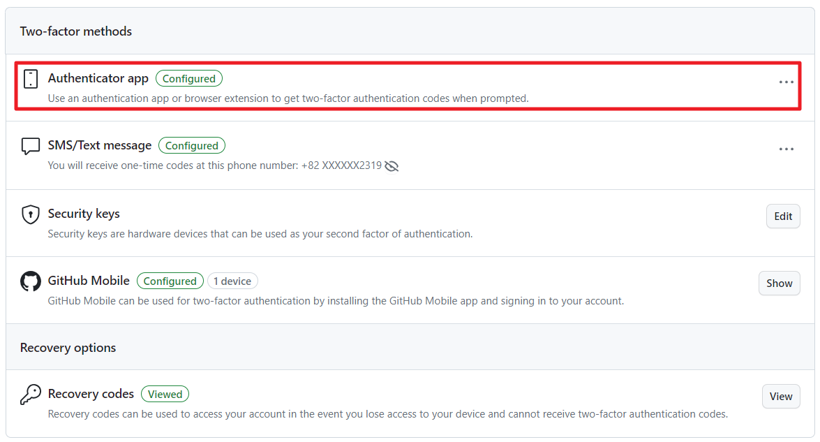Viewport: 820px width, 442px height.
Task: Click the 1 device badge
Action: coord(232,281)
